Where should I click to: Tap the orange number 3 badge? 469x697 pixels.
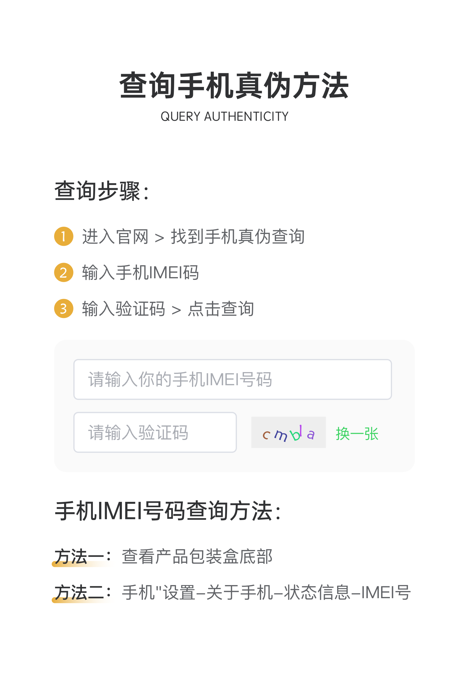(x=63, y=309)
